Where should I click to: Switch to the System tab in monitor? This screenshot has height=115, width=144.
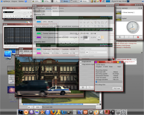click(x=36, y=11)
